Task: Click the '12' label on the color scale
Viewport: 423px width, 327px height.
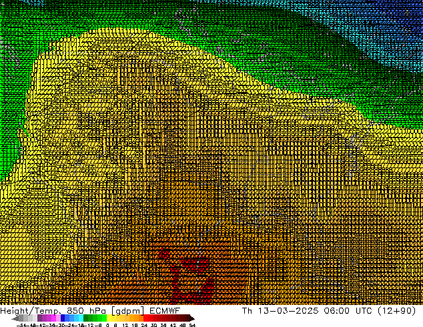Action: (x=125, y=326)
